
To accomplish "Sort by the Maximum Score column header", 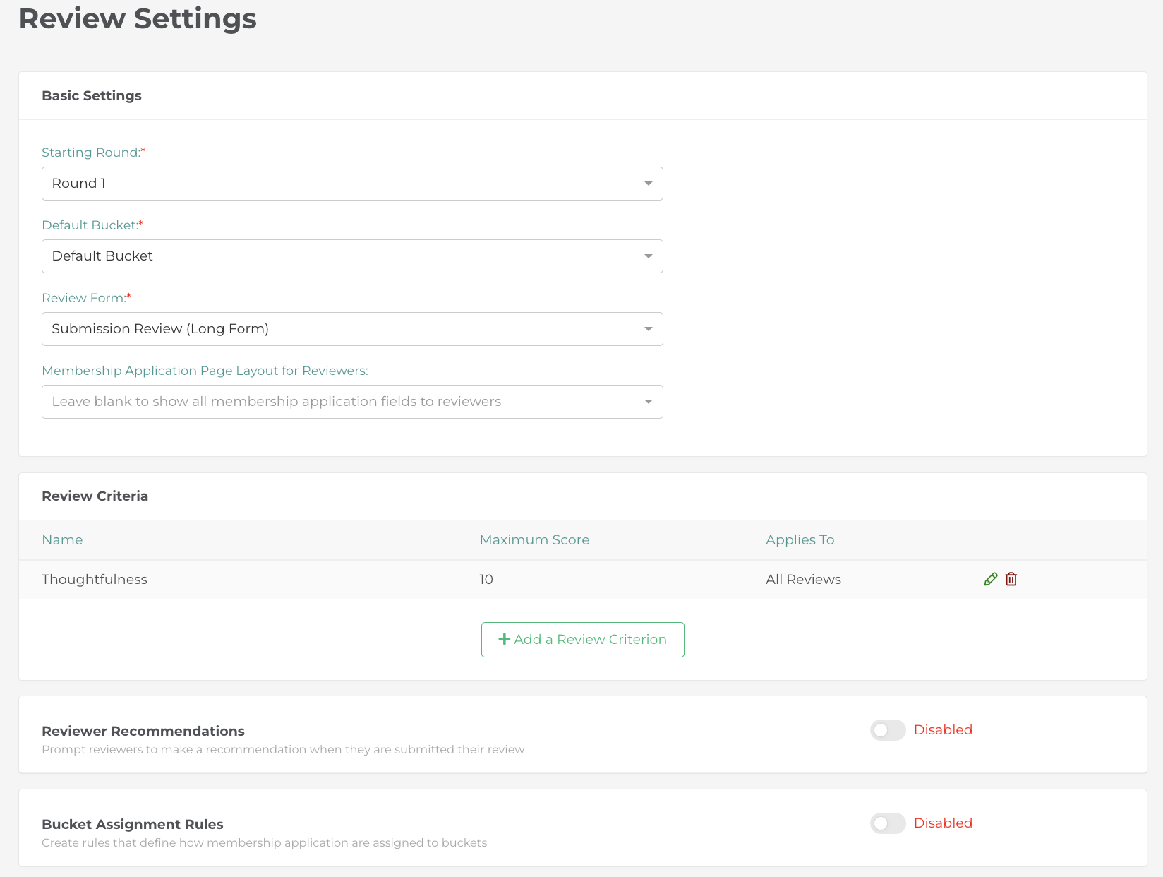I will click(x=534, y=540).
